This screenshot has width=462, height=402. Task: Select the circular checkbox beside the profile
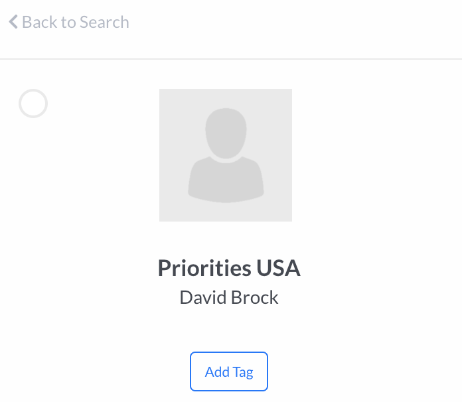pyautogui.click(x=33, y=103)
